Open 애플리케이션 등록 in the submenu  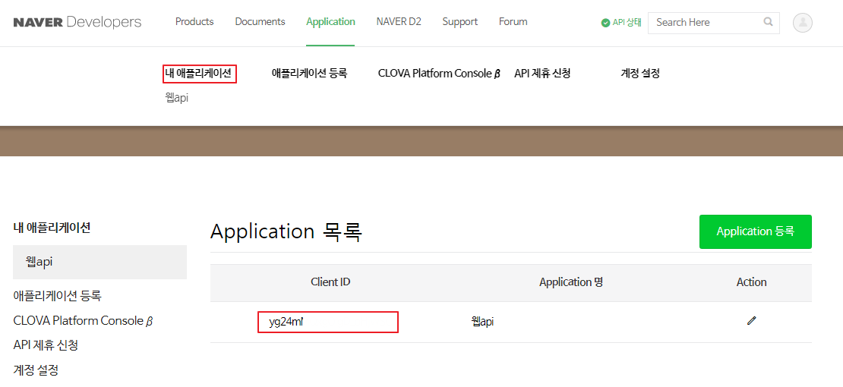[x=309, y=74]
